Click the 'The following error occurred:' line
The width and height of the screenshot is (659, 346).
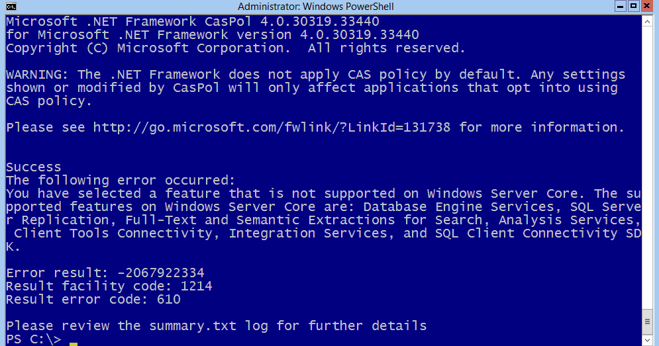[121, 181]
